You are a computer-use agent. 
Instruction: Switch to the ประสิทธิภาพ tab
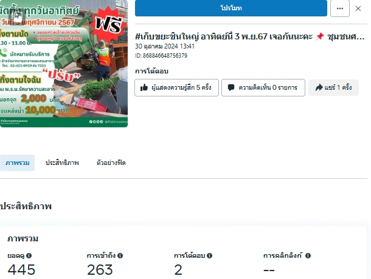click(62, 163)
